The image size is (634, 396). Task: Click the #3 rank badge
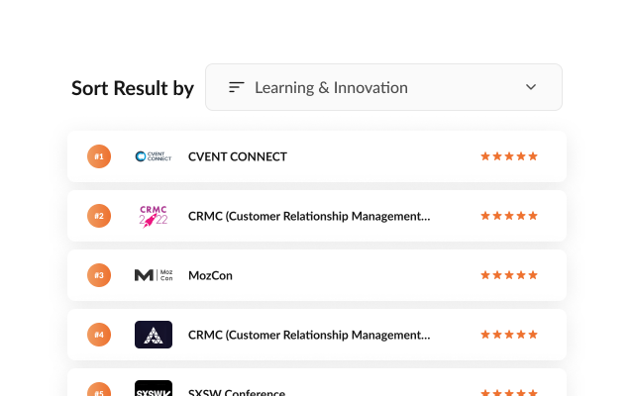click(99, 275)
